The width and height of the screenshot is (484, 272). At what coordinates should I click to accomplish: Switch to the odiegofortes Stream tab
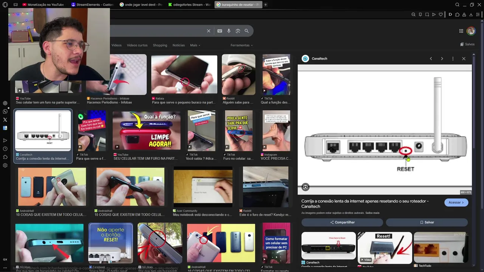tap(189, 5)
